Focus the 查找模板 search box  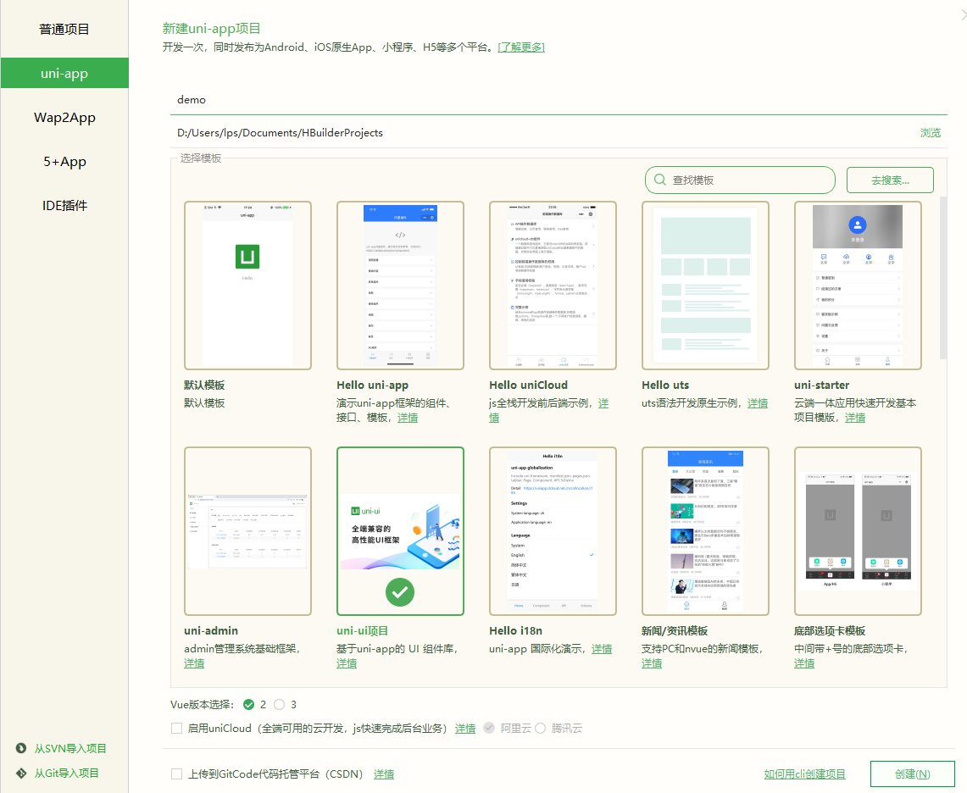point(740,180)
